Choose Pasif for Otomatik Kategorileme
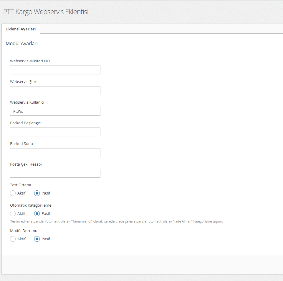 pyautogui.click(x=37, y=213)
